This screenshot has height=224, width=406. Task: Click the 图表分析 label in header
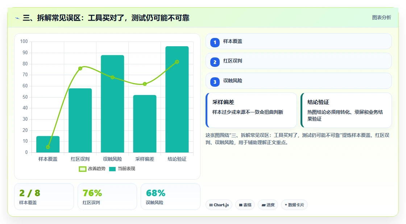pyautogui.click(x=381, y=18)
